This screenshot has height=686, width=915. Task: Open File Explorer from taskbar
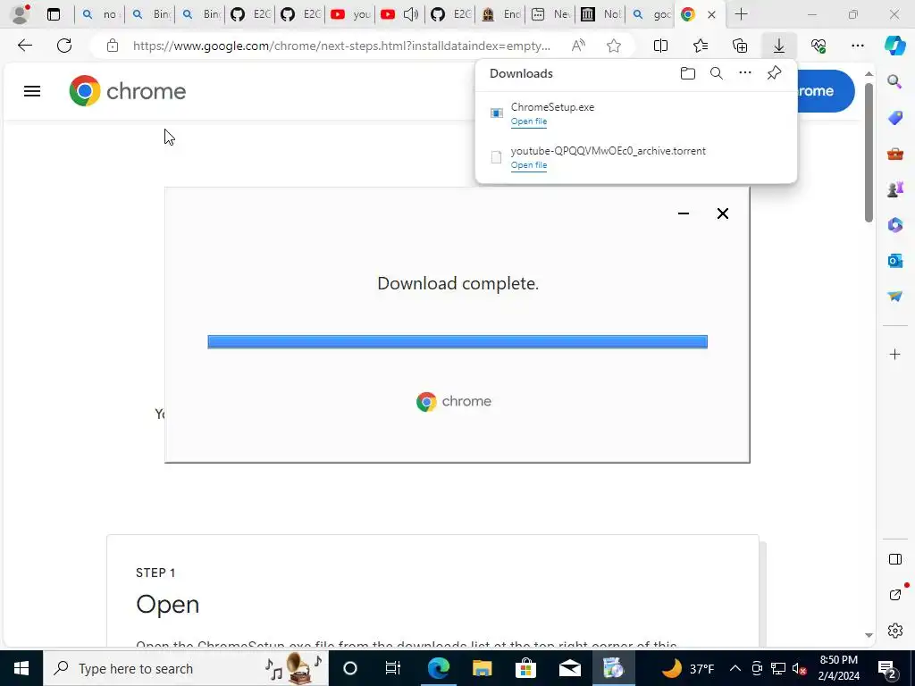[x=482, y=668]
